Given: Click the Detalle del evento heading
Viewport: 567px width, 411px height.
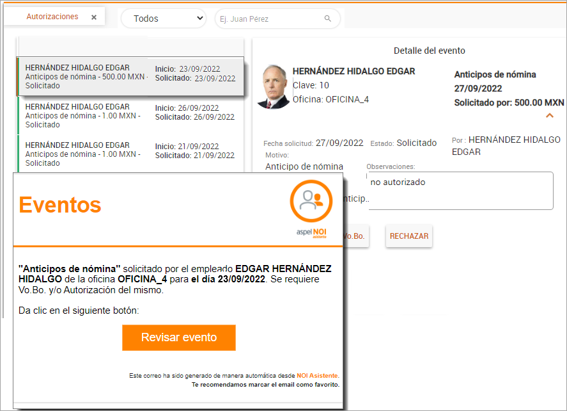Looking at the screenshot, I should click(x=429, y=51).
